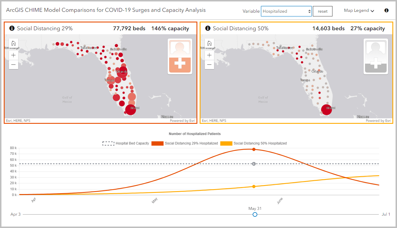Click the hospitalized patient indicator on the left map
397x228 pixels.
[x=180, y=56]
